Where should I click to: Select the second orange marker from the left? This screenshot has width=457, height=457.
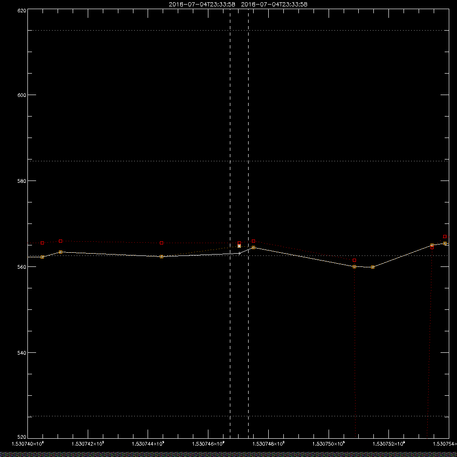click(x=61, y=252)
